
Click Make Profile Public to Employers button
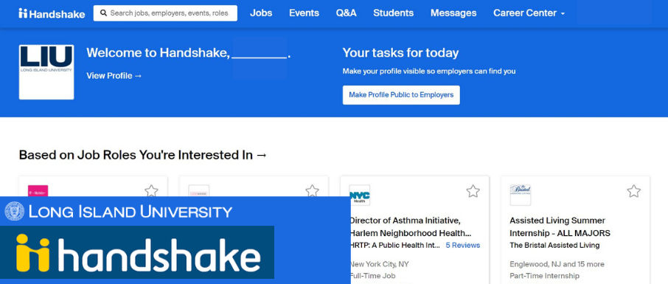tap(401, 95)
